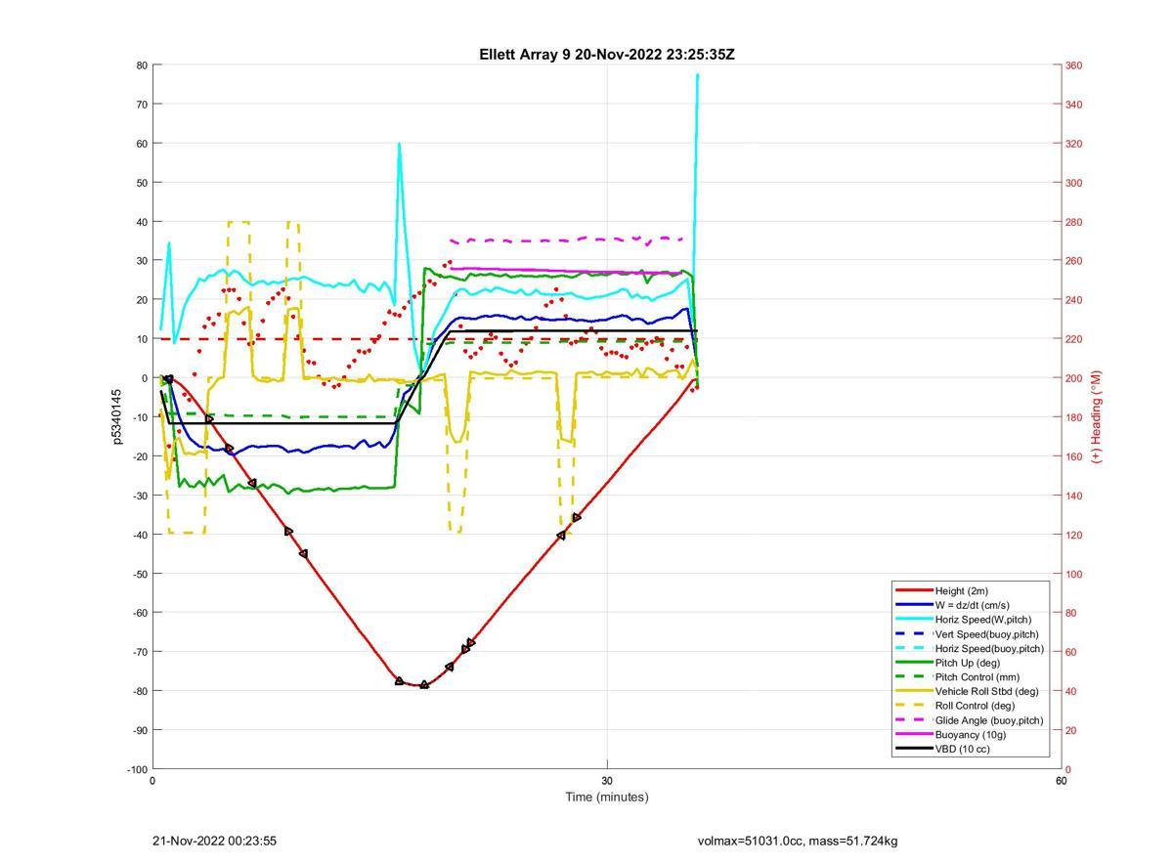Click the black y-axis tick label "-50"
This screenshot has height=865, width=1173.
140,574
